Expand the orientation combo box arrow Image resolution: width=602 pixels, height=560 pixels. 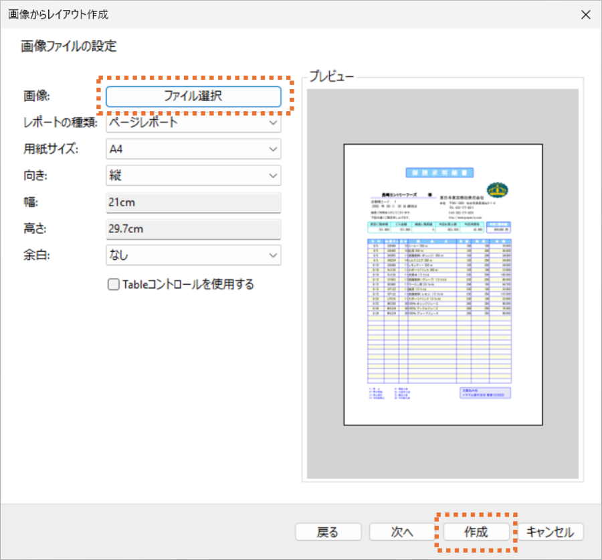coord(273,175)
